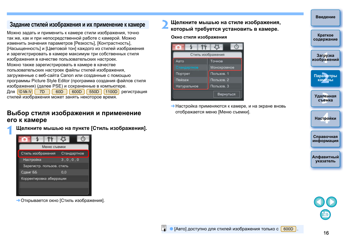
Task: Open Алфавитный указатель index
Action: tap(325, 159)
